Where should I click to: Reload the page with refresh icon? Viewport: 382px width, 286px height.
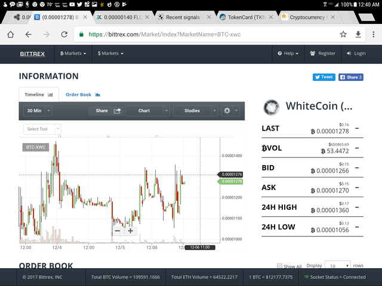click(x=64, y=35)
